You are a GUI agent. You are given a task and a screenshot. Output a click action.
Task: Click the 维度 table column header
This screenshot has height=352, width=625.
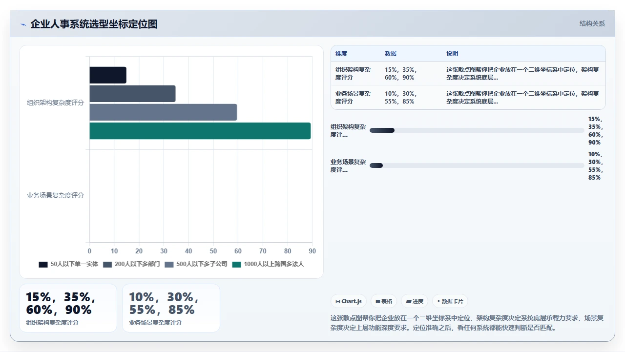pos(341,54)
